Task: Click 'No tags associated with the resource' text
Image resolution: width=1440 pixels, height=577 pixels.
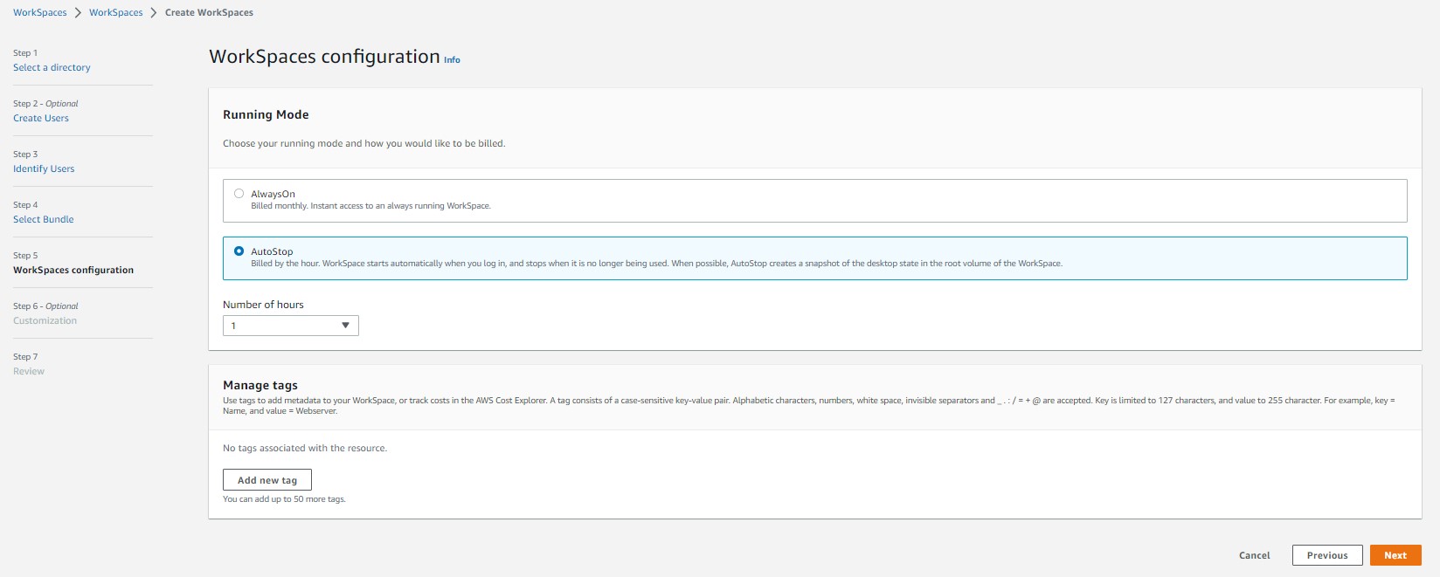Action: pyautogui.click(x=305, y=448)
